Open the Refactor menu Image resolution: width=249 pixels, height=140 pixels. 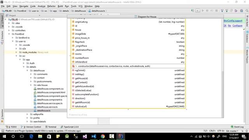51,6
